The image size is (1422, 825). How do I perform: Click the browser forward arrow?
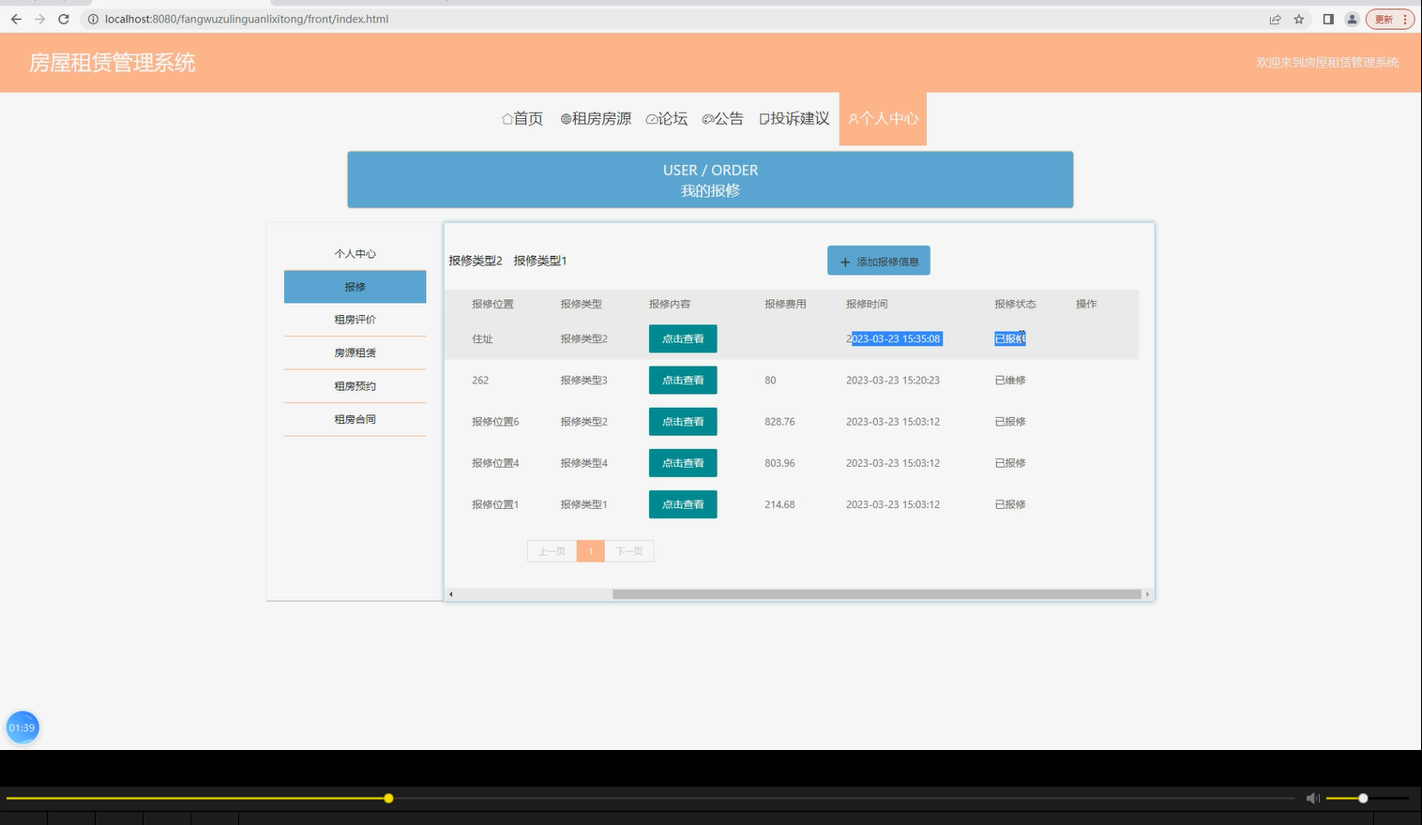[x=39, y=19]
